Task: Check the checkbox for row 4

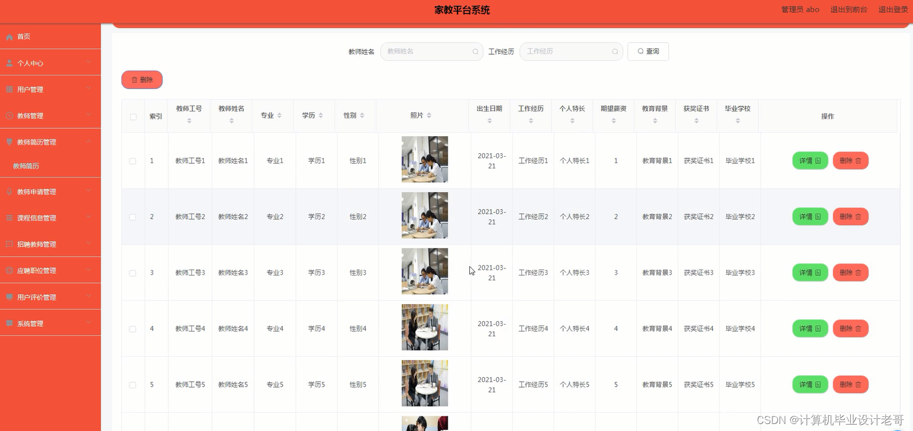Action: click(x=132, y=328)
